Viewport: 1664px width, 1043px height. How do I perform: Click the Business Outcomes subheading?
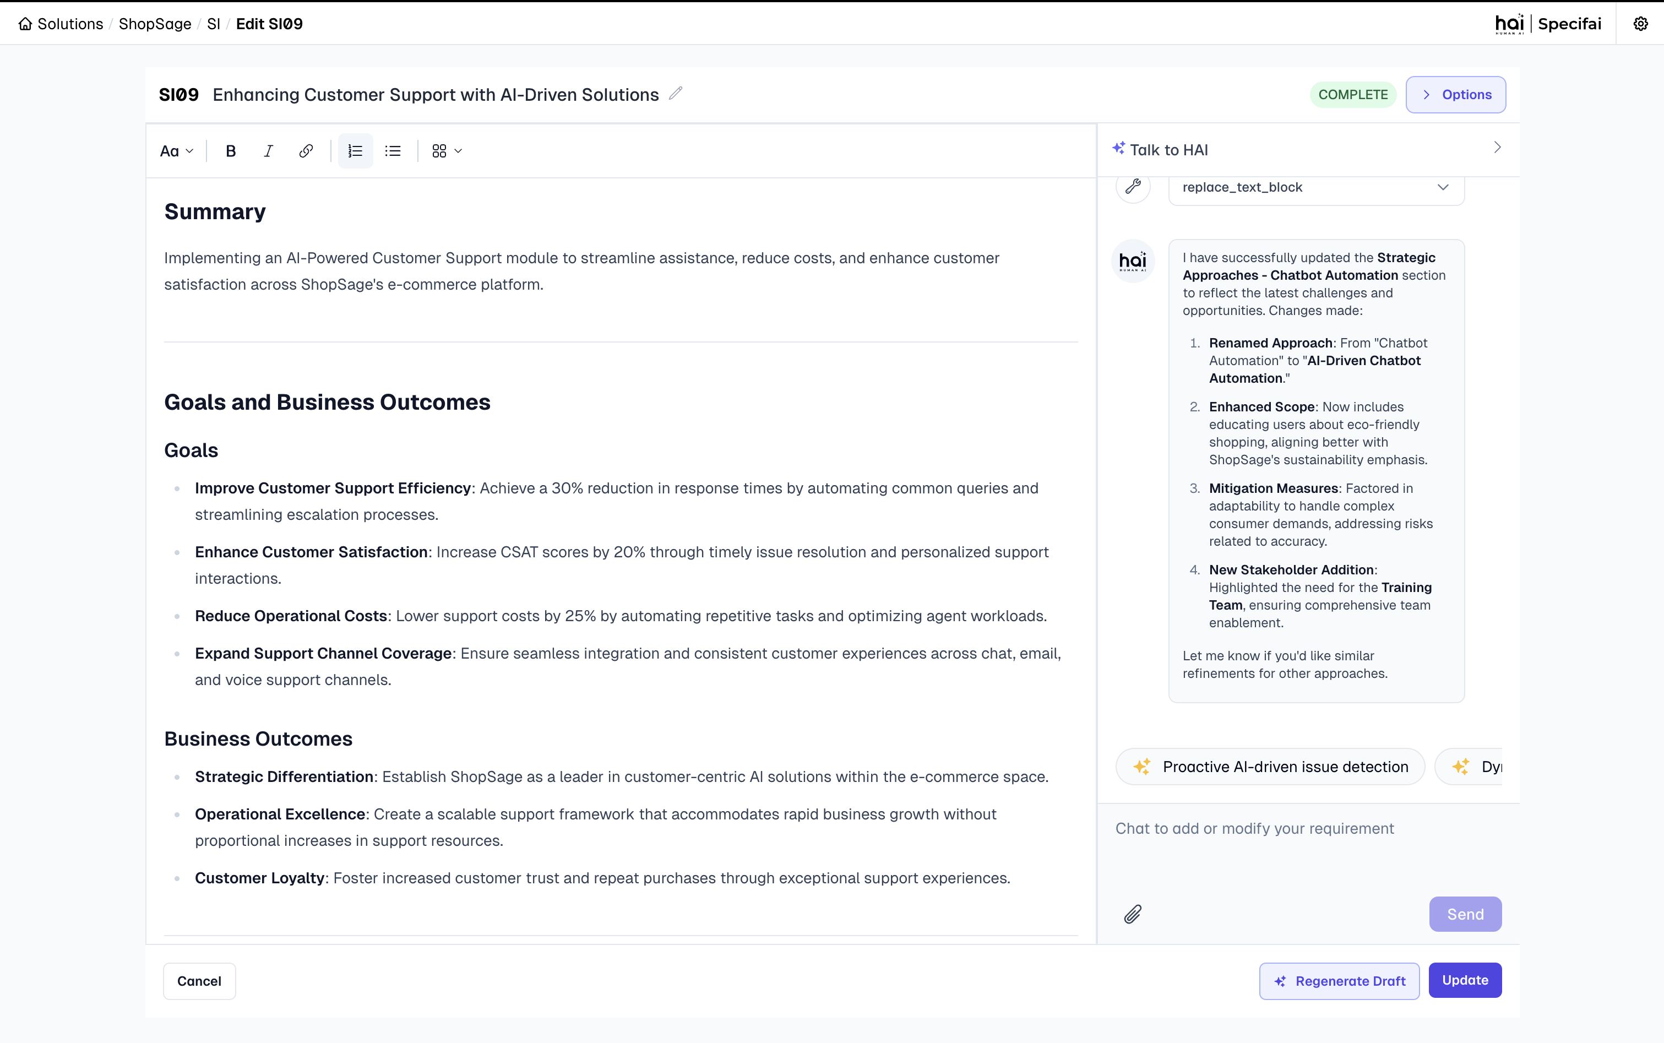258,739
